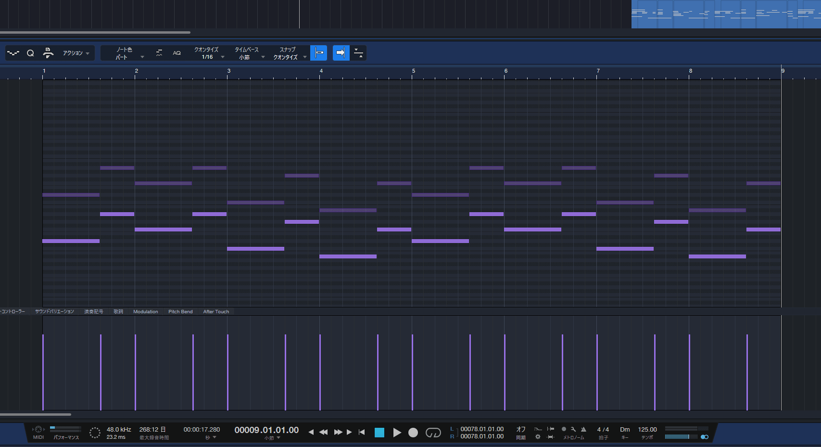Click the stamp macro icon left of アクション
This screenshot has width=821, height=447.
(48, 53)
